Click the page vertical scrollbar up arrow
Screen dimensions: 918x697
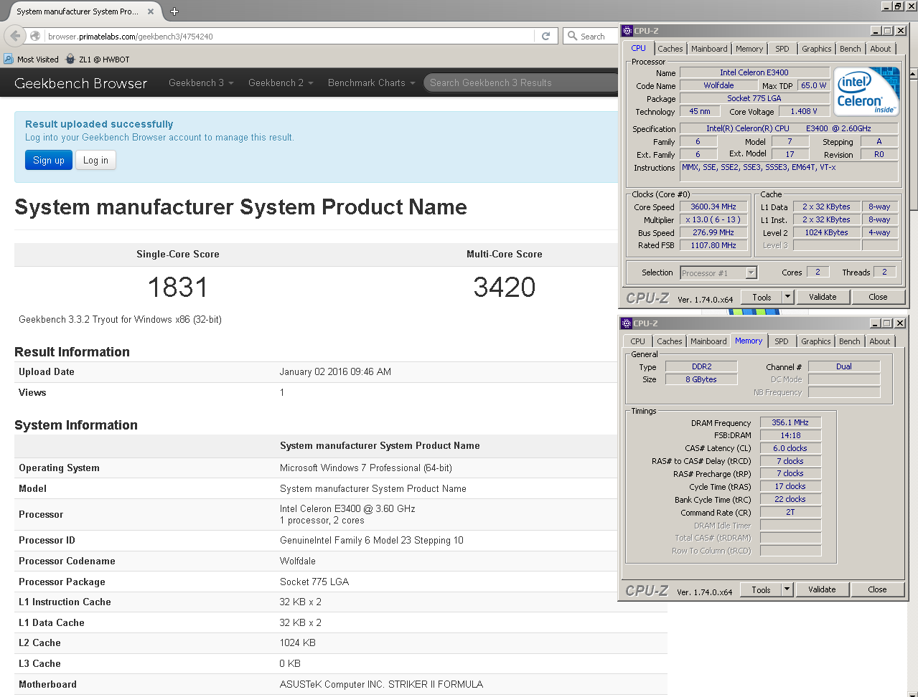click(913, 74)
